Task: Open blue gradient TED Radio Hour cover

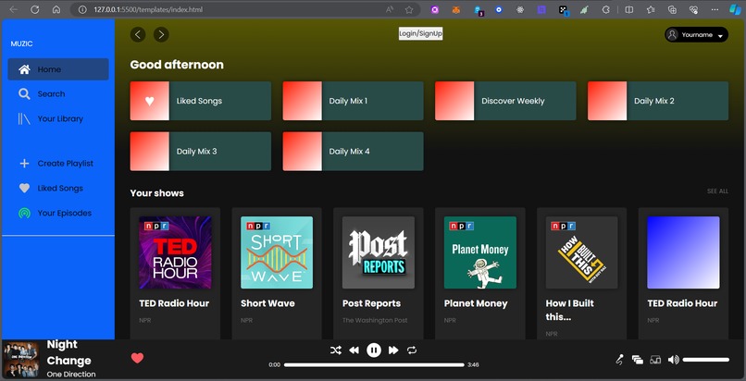Action: pyautogui.click(x=684, y=252)
